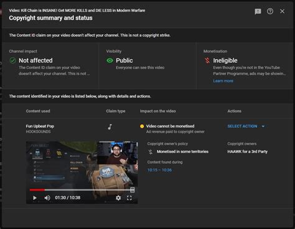Open the SELECT ACTION dropdown
Image resolution: width=295 pixels, height=229 pixels.
246,126
